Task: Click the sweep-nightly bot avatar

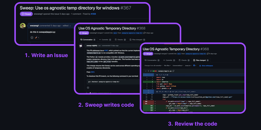Action: tap(81, 46)
